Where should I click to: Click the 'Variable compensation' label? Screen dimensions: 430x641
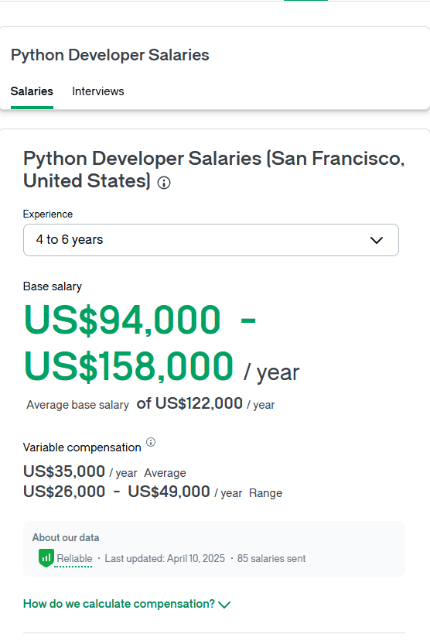[82, 447]
